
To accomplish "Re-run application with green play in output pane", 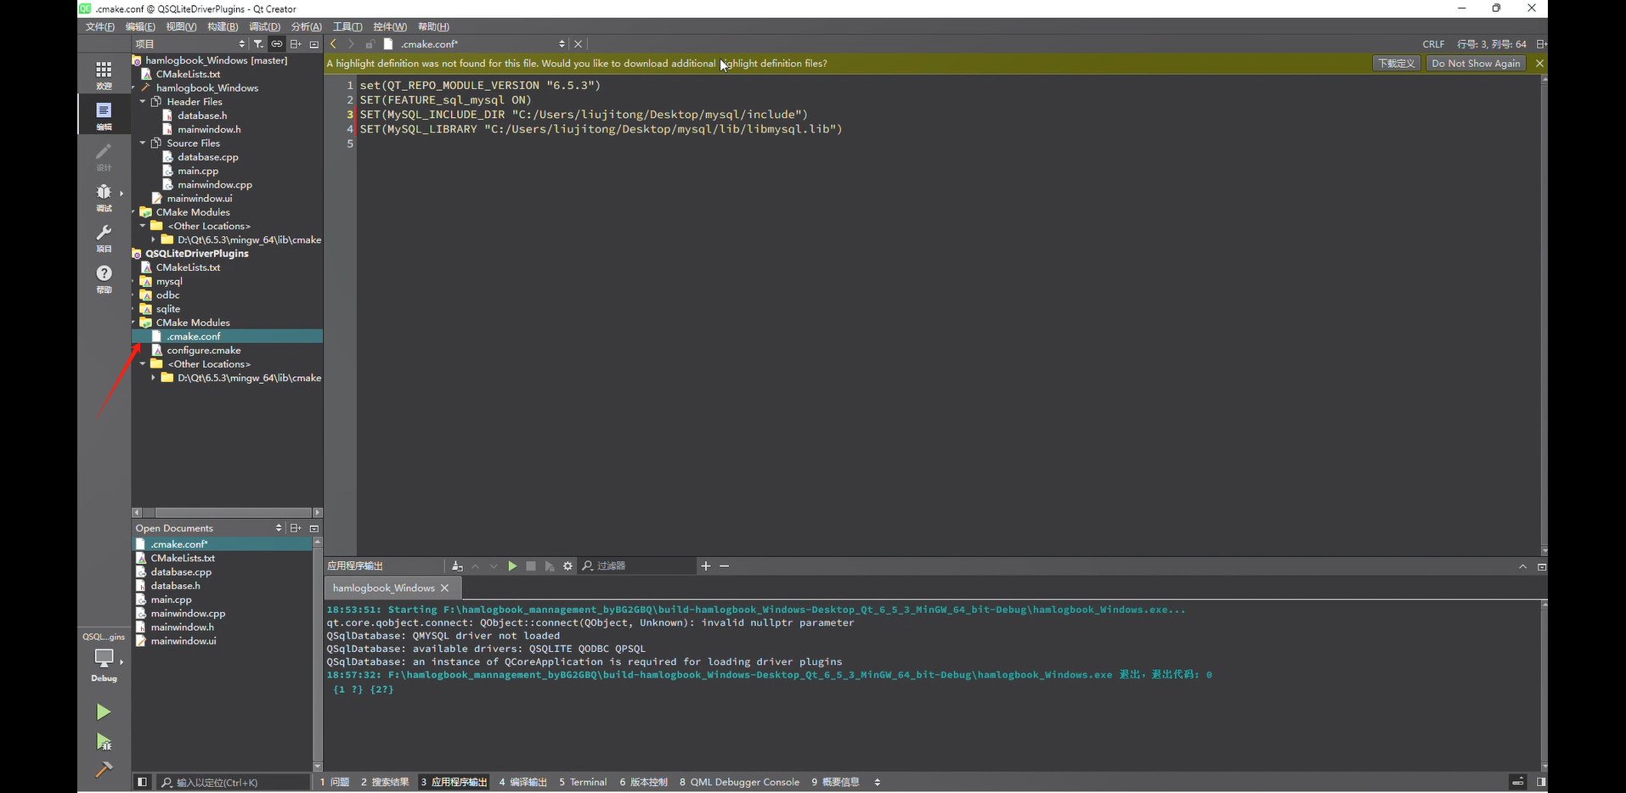I will pyautogui.click(x=512, y=565).
